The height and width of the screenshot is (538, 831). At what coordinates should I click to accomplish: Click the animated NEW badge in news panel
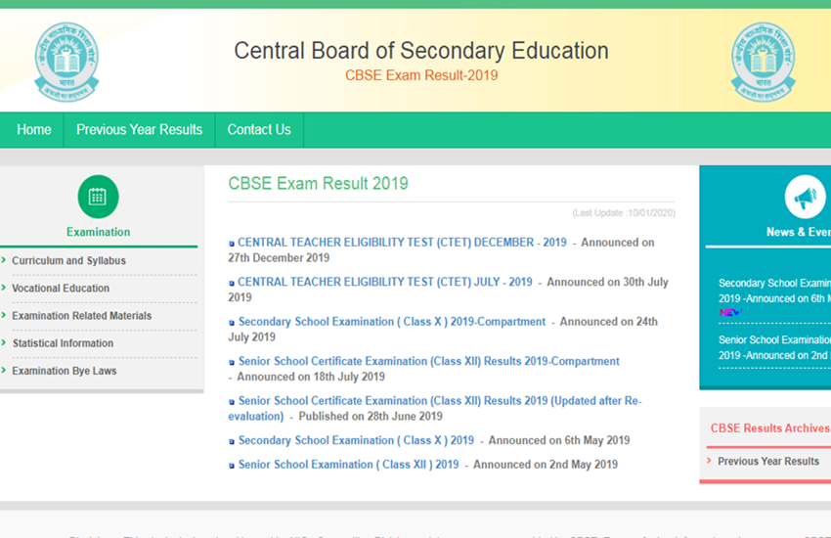click(729, 313)
